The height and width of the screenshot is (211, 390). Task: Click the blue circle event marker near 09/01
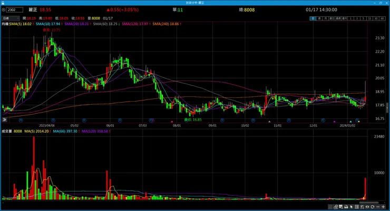click(222, 120)
